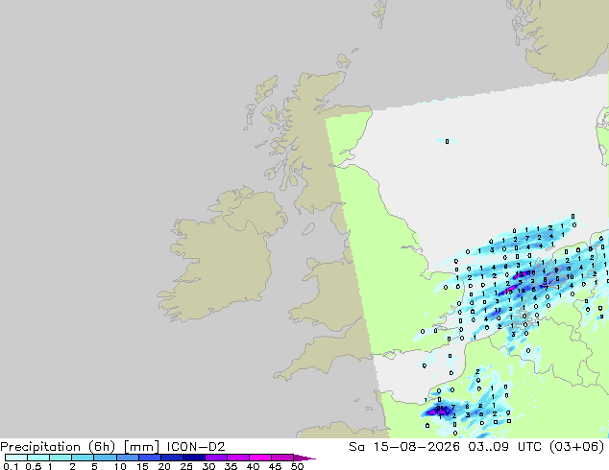Click the 20–25 mm legend color swatch
Screen dimensions: 609x470
point(172,458)
